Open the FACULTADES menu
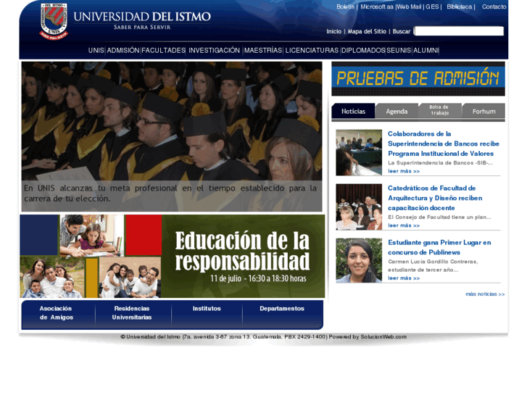This screenshot has height=395, width=527. [x=163, y=51]
